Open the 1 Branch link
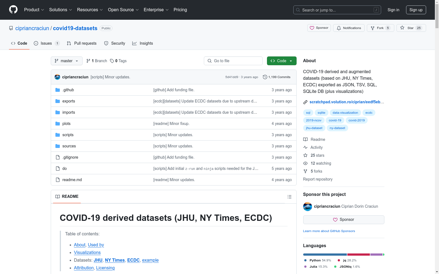Image resolution: width=439 pixels, height=274 pixels. pos(97,61)
